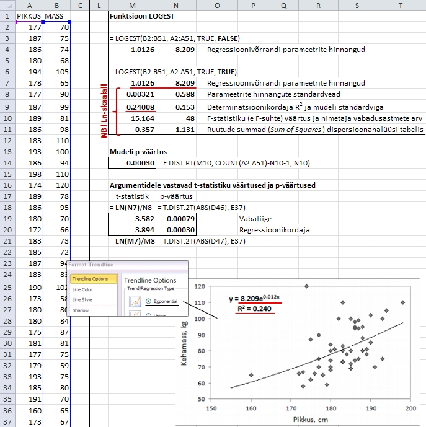
Task: Click the 't-statistik' underlined header
Action: click(x=132, y=196)
